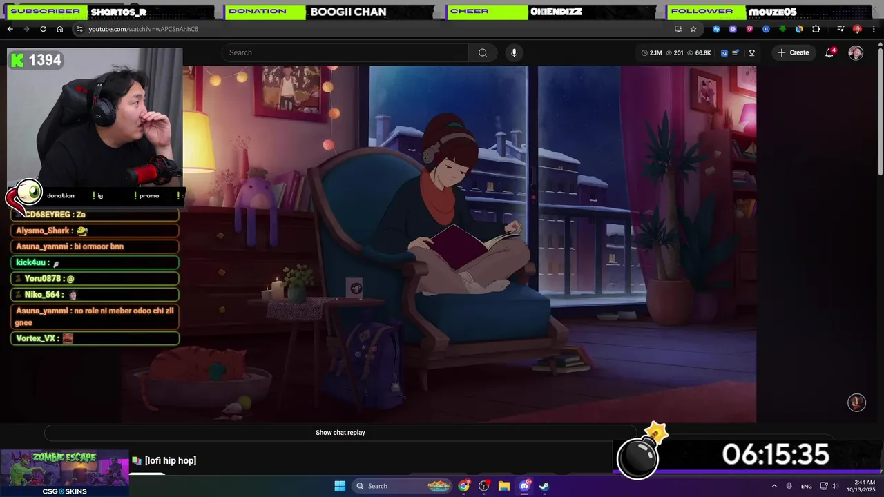Click the 2.1M clock stat
The image size is (884, 497).
[x=652, y=52]
